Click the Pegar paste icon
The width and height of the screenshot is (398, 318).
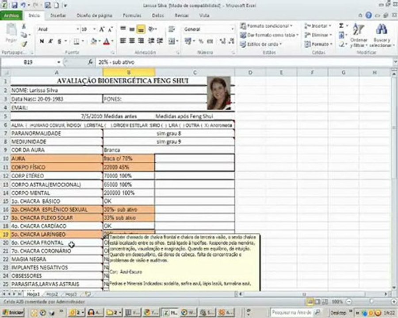pyautogui.click(x=11, y=33)
